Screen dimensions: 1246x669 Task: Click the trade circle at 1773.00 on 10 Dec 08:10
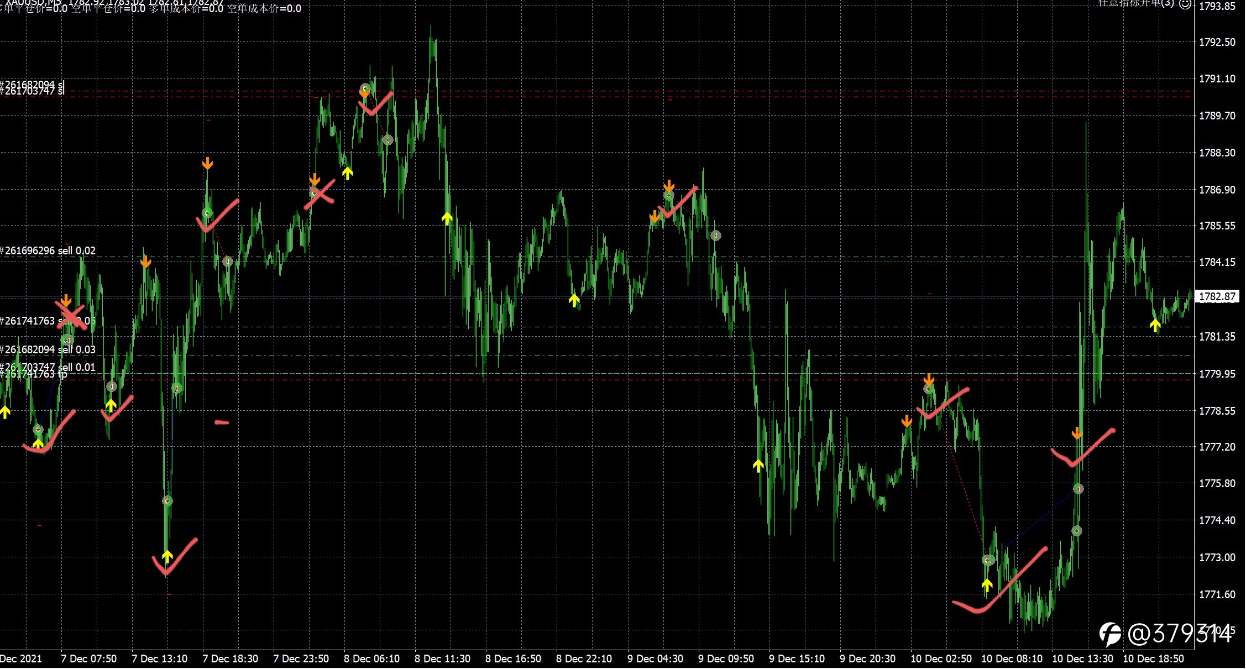(x=988, y=560)
